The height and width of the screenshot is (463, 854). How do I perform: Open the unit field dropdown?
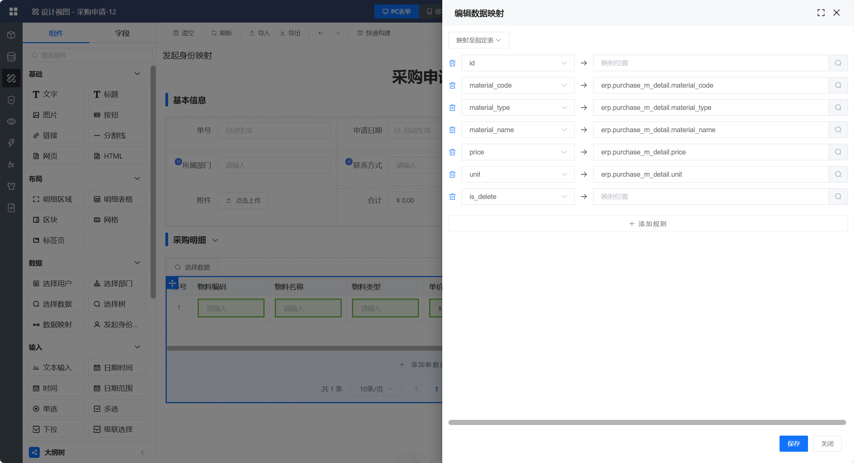click(x=517, y=174)
